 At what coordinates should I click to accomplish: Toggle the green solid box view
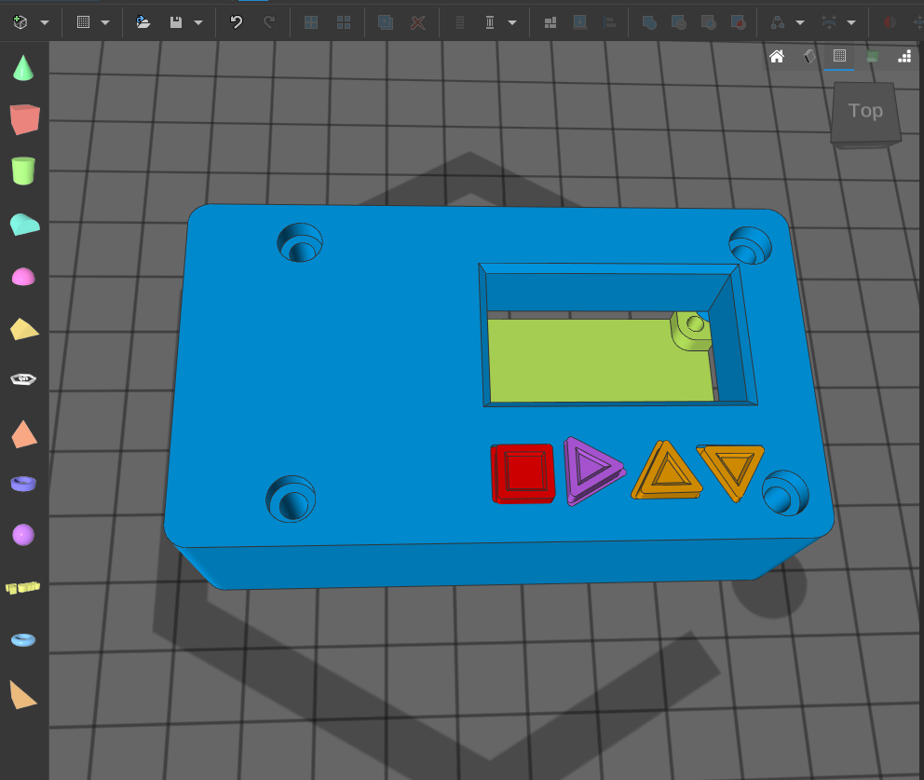tap(873, 57)
